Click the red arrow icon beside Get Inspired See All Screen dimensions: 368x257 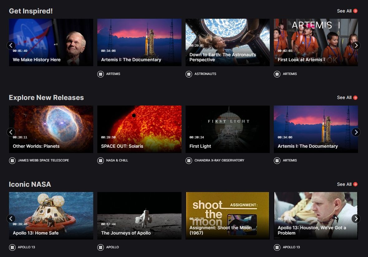355,11
